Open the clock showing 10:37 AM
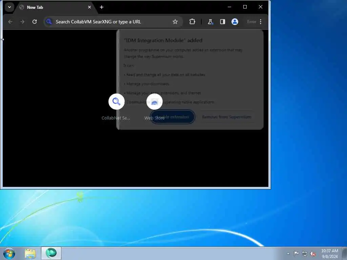Viewport: 347px width, 260px height. tap(330, 254)
